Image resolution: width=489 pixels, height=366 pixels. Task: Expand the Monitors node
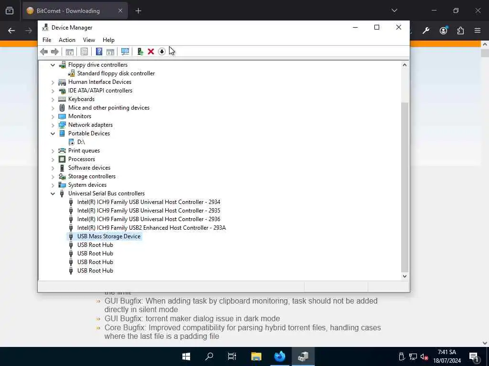(53, 116)
